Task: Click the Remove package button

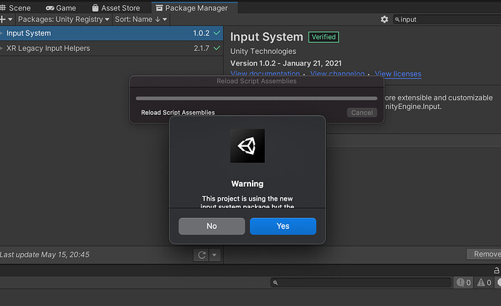Action: [484, 254]
